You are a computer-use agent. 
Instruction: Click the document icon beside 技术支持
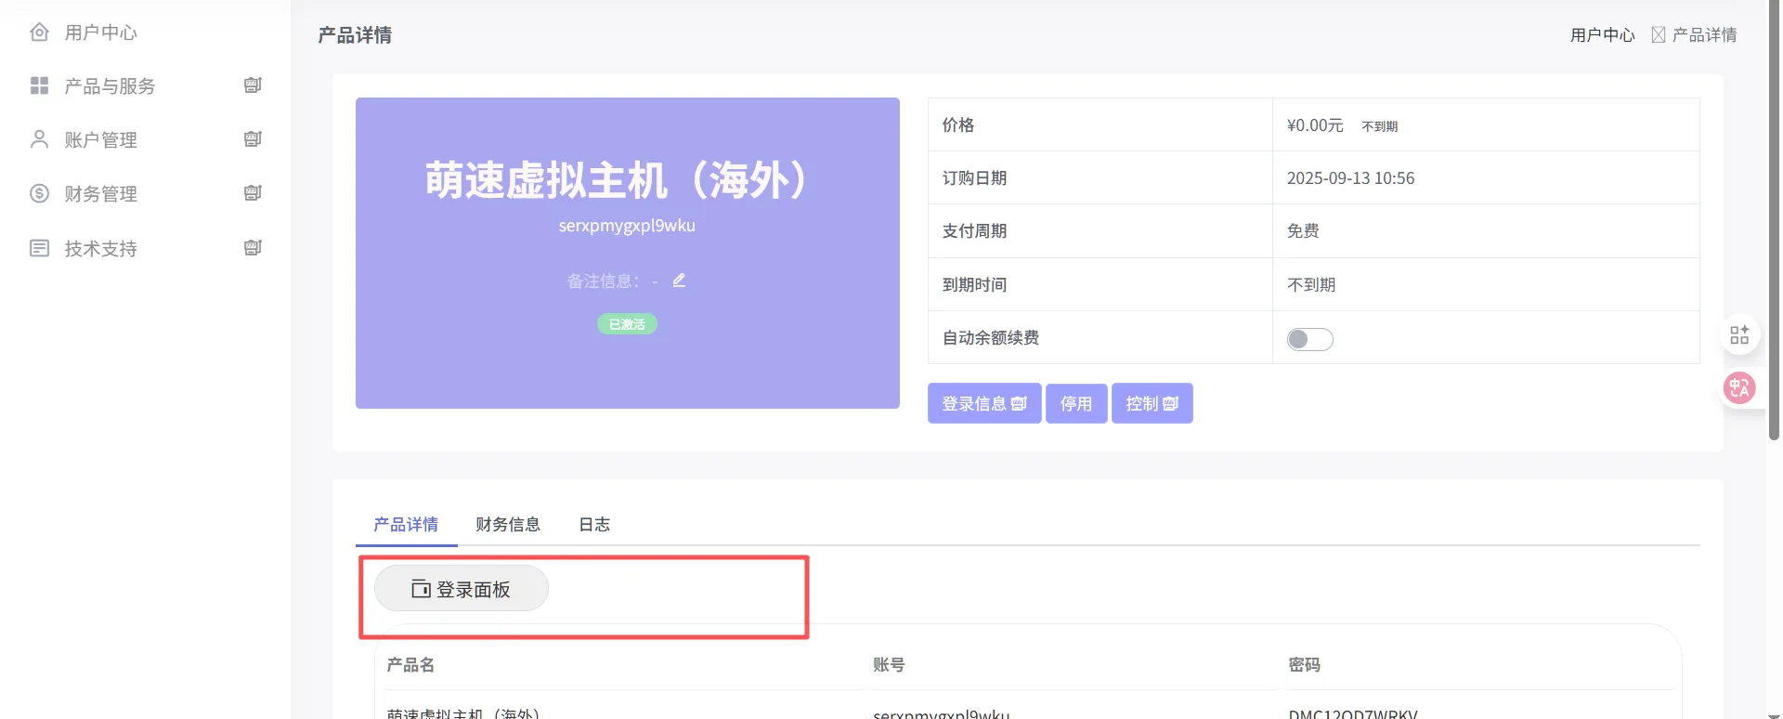pos(39,248)
